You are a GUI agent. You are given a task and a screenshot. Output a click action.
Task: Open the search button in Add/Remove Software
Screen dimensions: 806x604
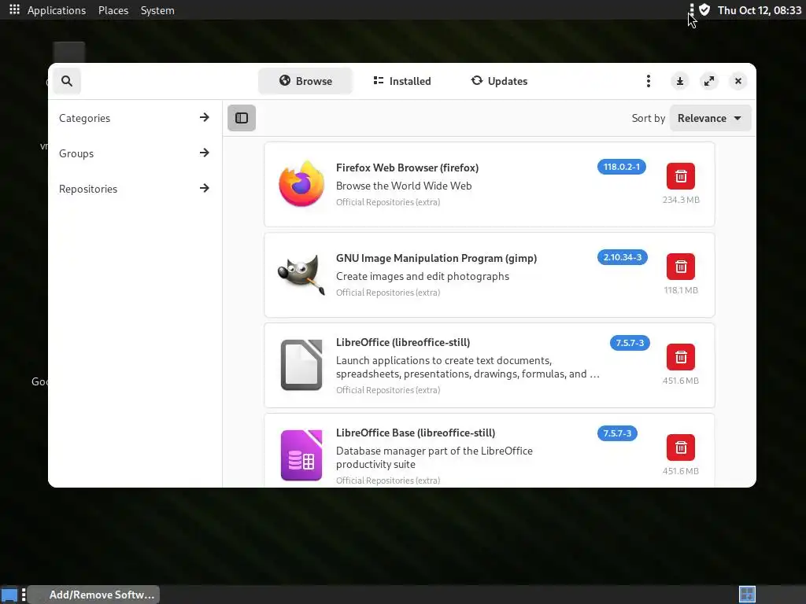67,81
